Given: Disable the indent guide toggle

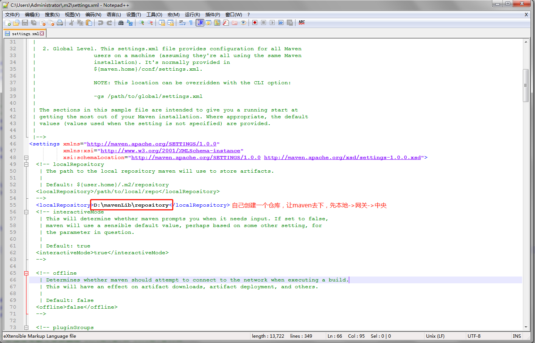Looking at the screenshot, I should (x=200, y=23).
